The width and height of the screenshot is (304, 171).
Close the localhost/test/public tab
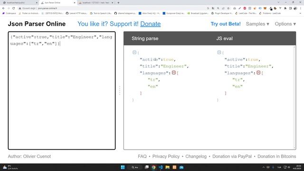click(x=37, y=3)
